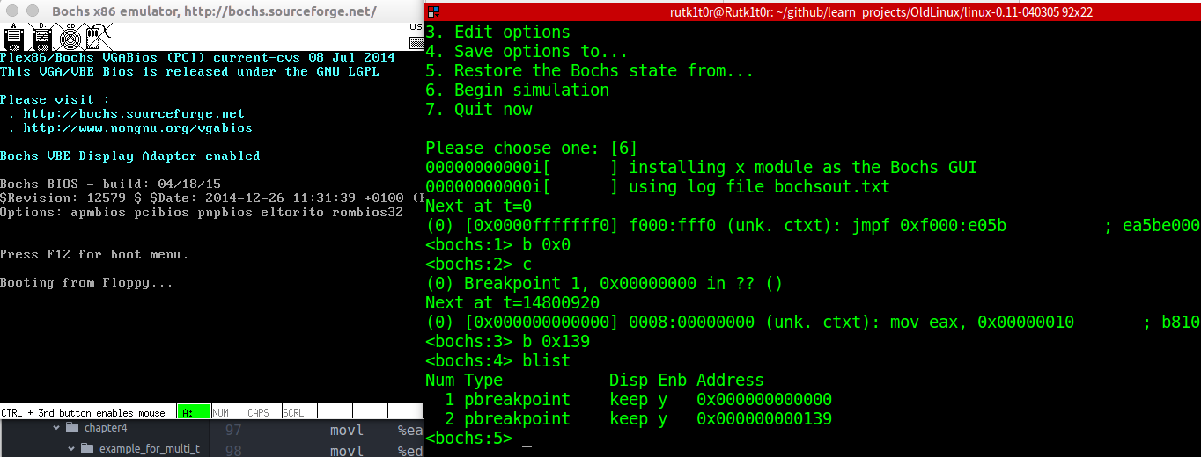
Task: Click '7. Quit now' in terminal
Action: tap(478, 109)
